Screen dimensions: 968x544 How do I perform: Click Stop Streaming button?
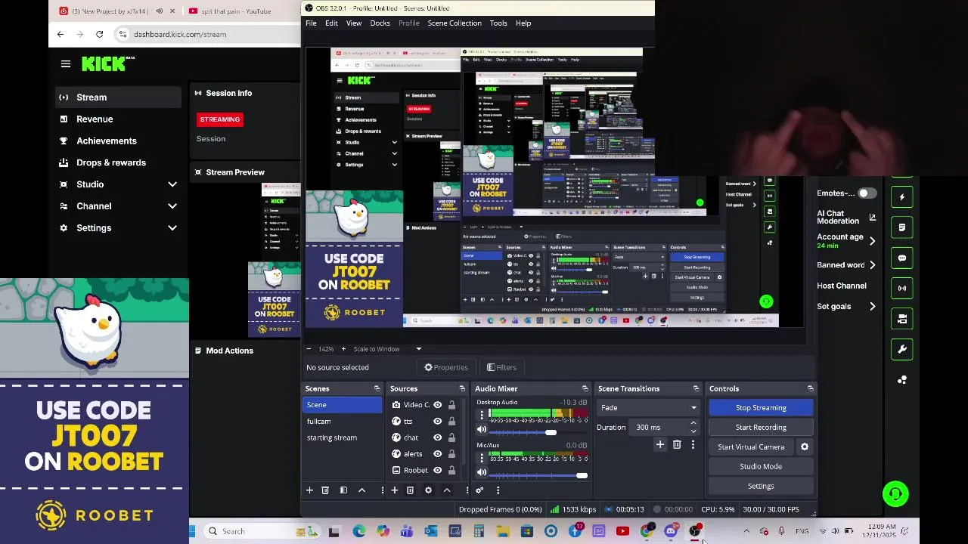coord(761,408)
